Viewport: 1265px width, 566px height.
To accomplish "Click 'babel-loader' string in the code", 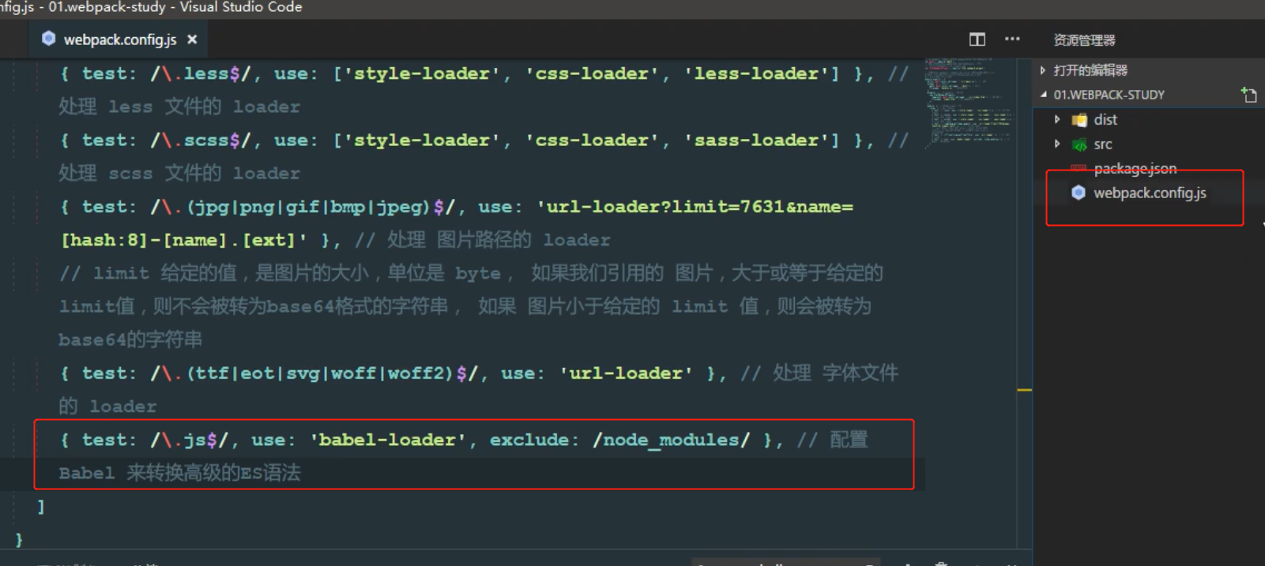I will 388,440.
